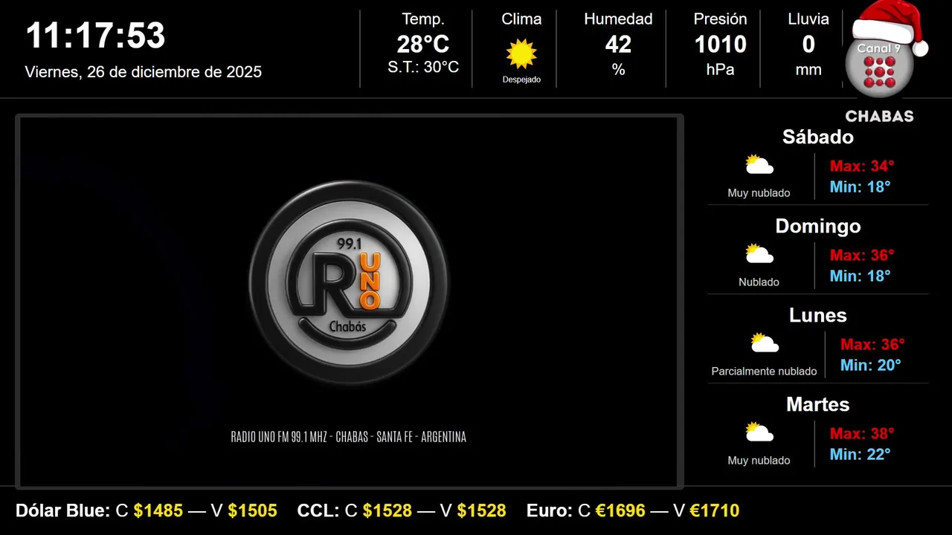Click the hPa unit label
This screenshot has width=952, height=535.
720,70
